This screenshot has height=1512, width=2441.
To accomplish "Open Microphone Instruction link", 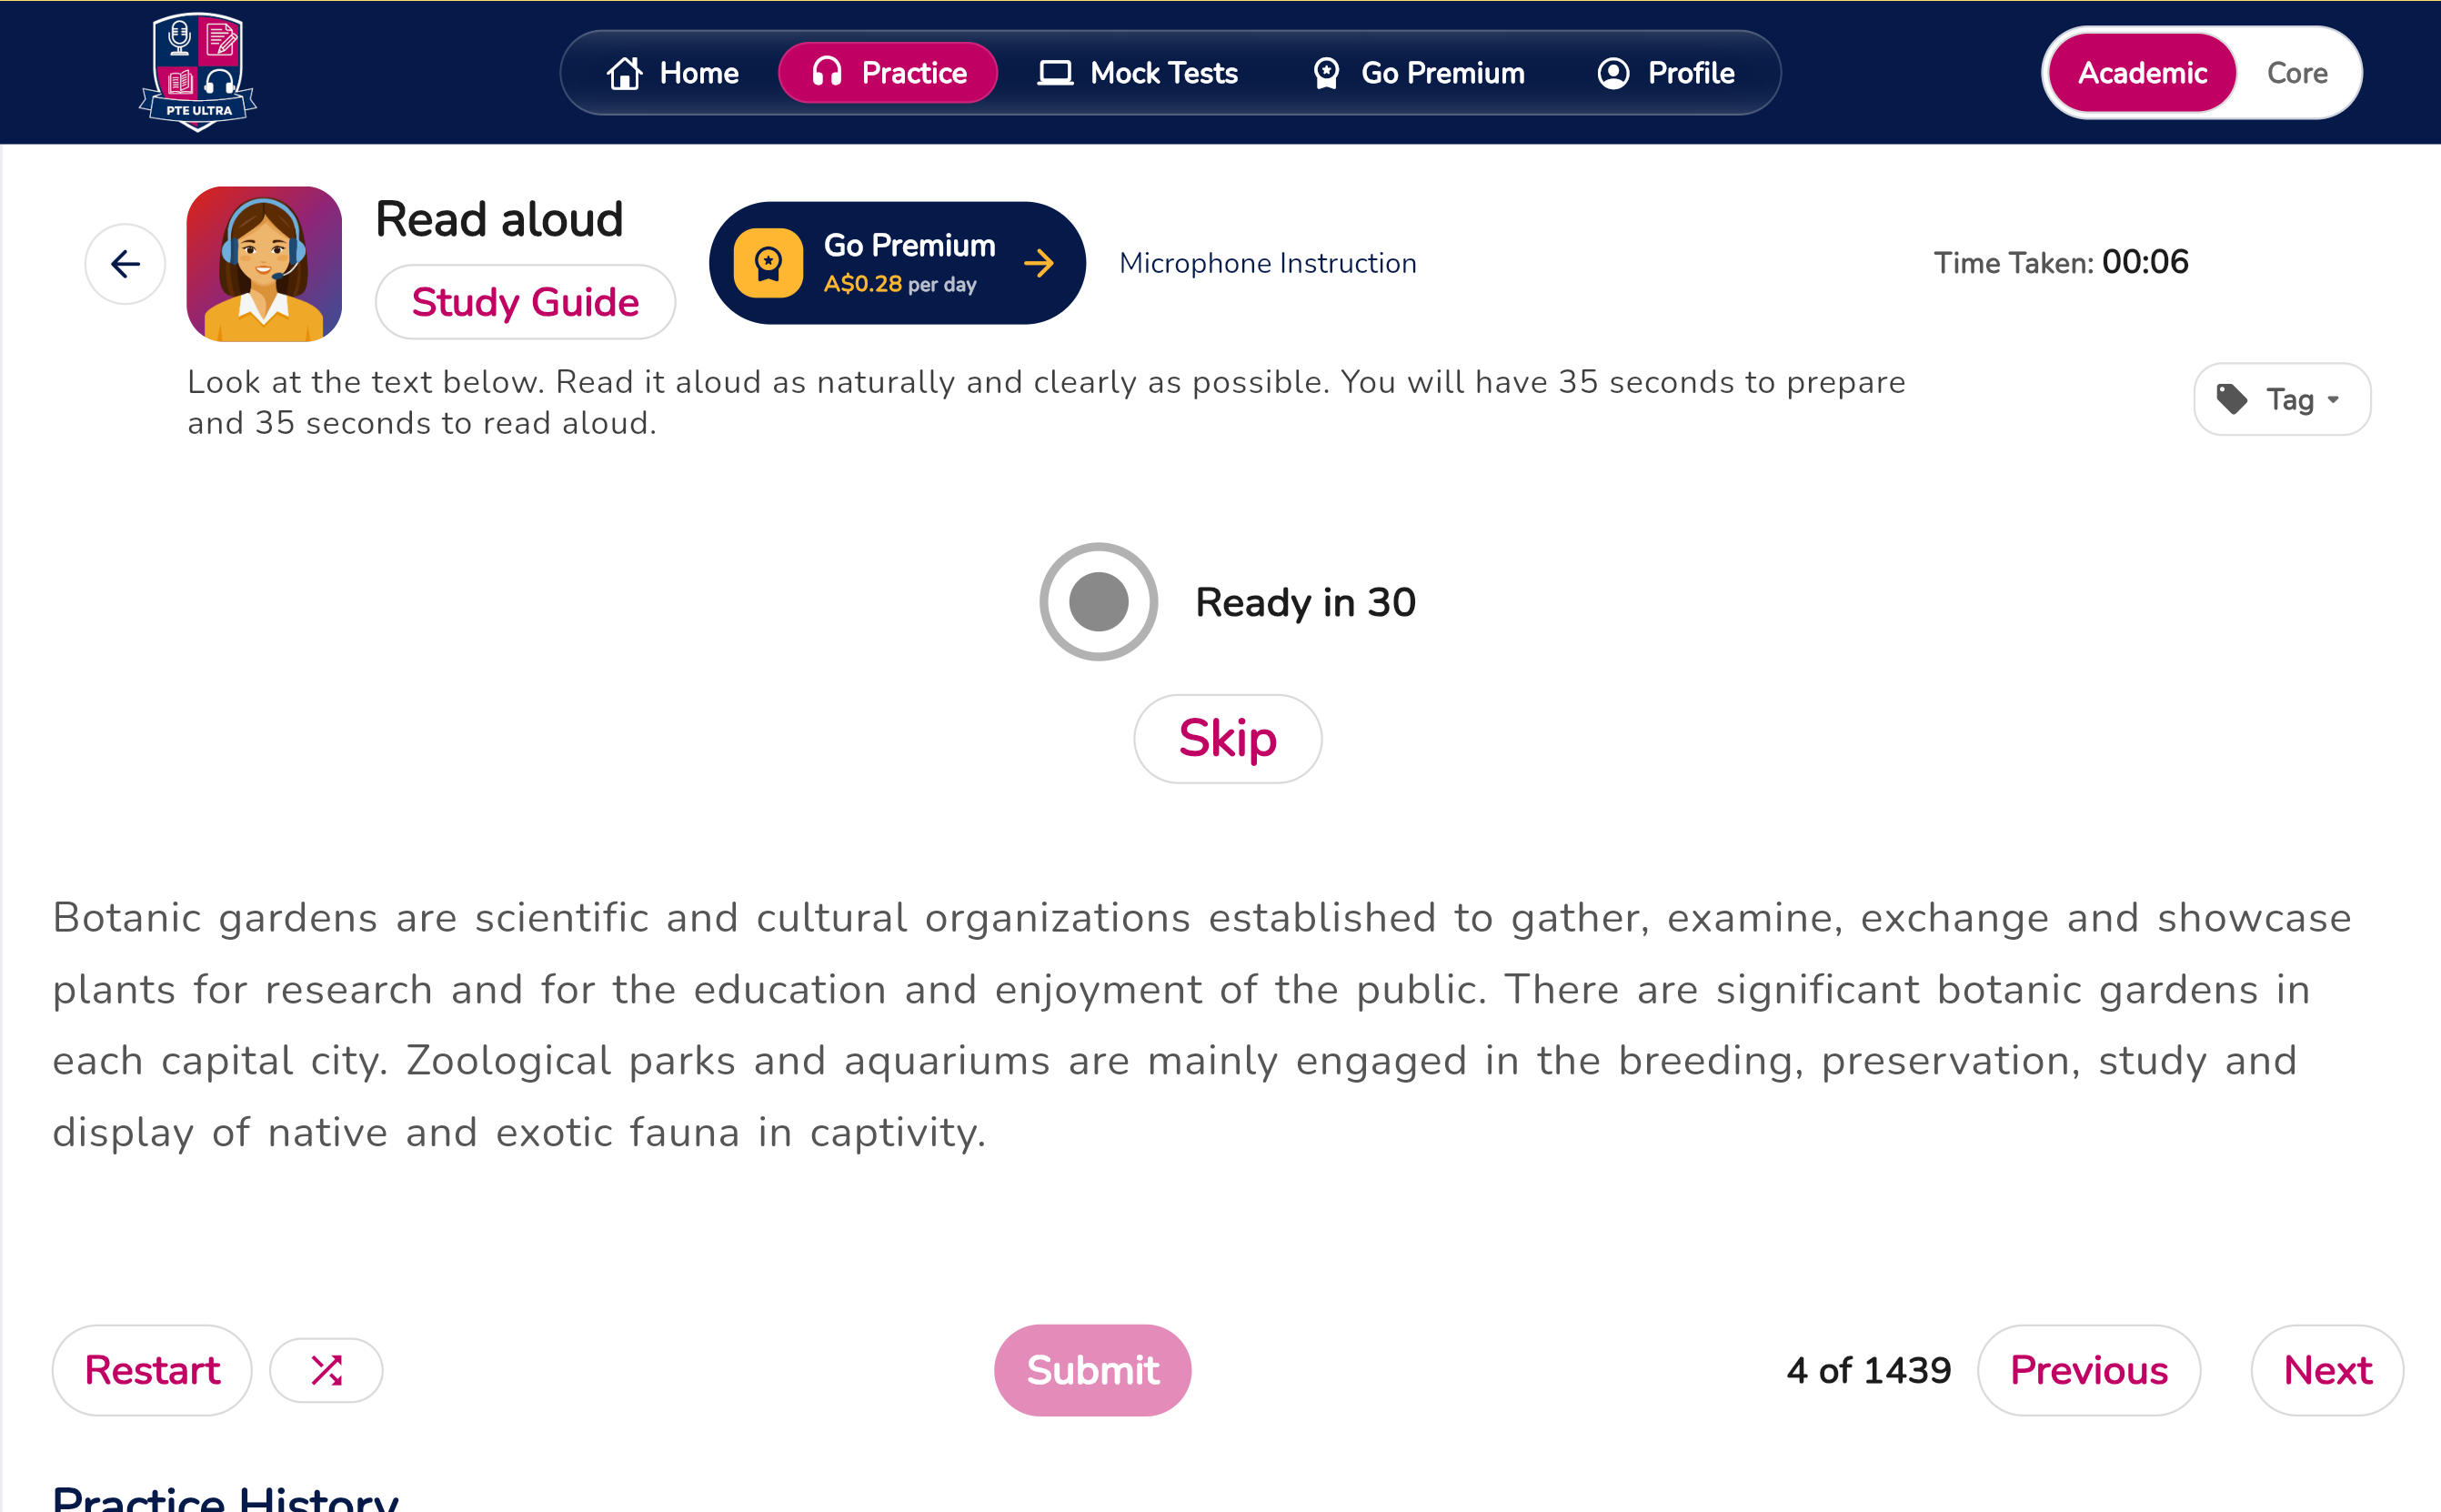I will 1268,263.
